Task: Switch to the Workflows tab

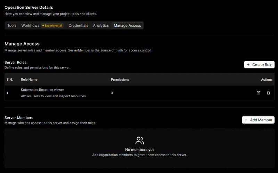Action: [30, 25]
